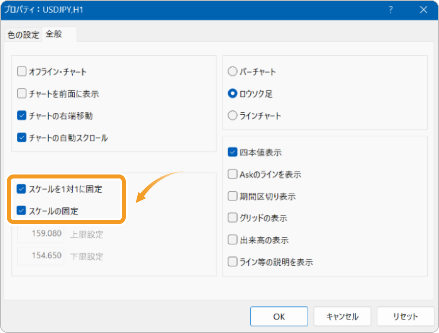Screen dimensions: 439x333
Task: Tick 期間区切り表示 checkbox
Action: click(232, 196)
